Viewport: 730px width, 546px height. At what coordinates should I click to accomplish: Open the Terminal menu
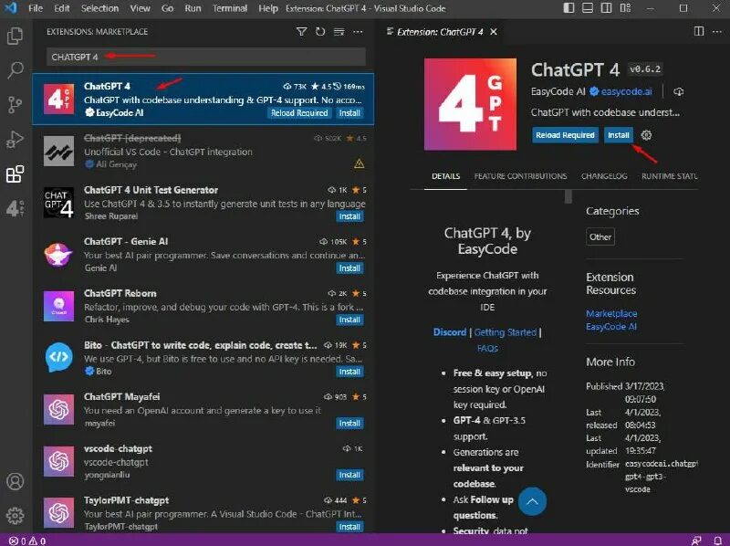(x=230, y=8)
